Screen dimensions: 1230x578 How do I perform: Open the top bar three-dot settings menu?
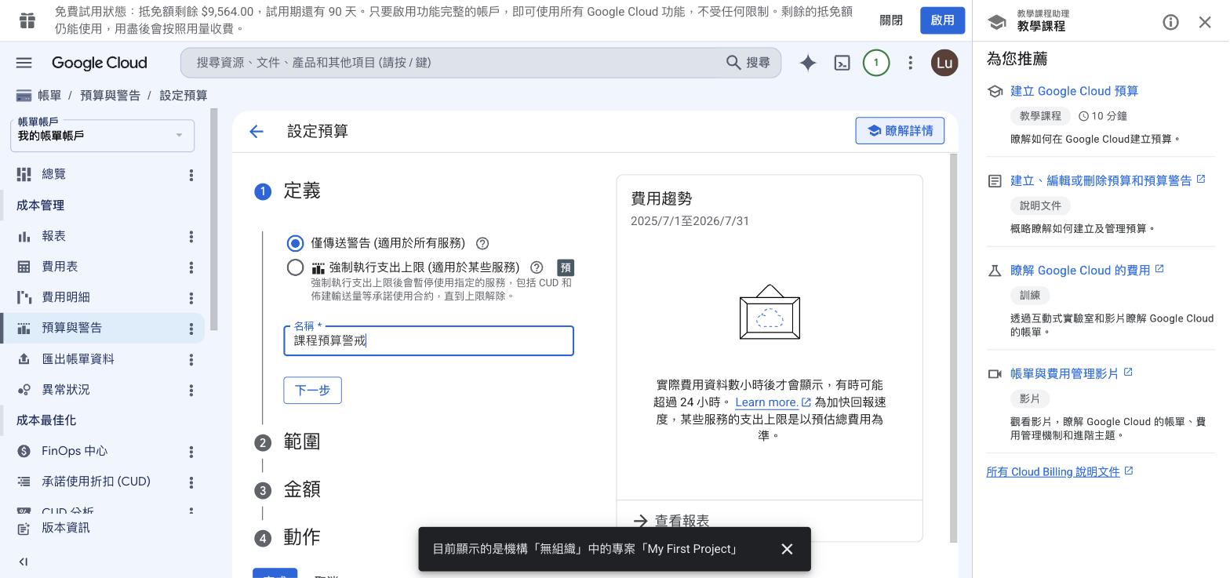tap(910, 63)
